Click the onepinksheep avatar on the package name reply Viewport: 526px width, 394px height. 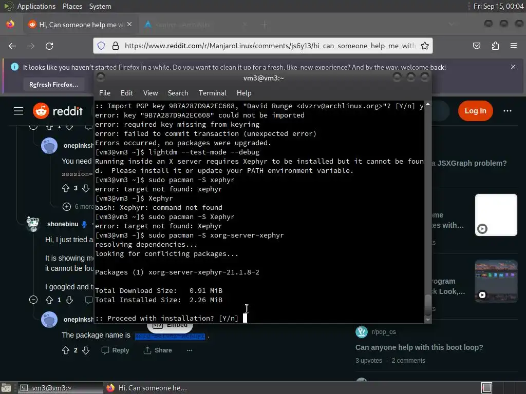(49, 320)
